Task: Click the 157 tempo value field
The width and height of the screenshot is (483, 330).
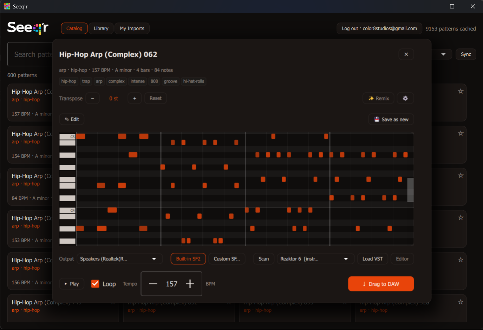Action: pos(171,284)
